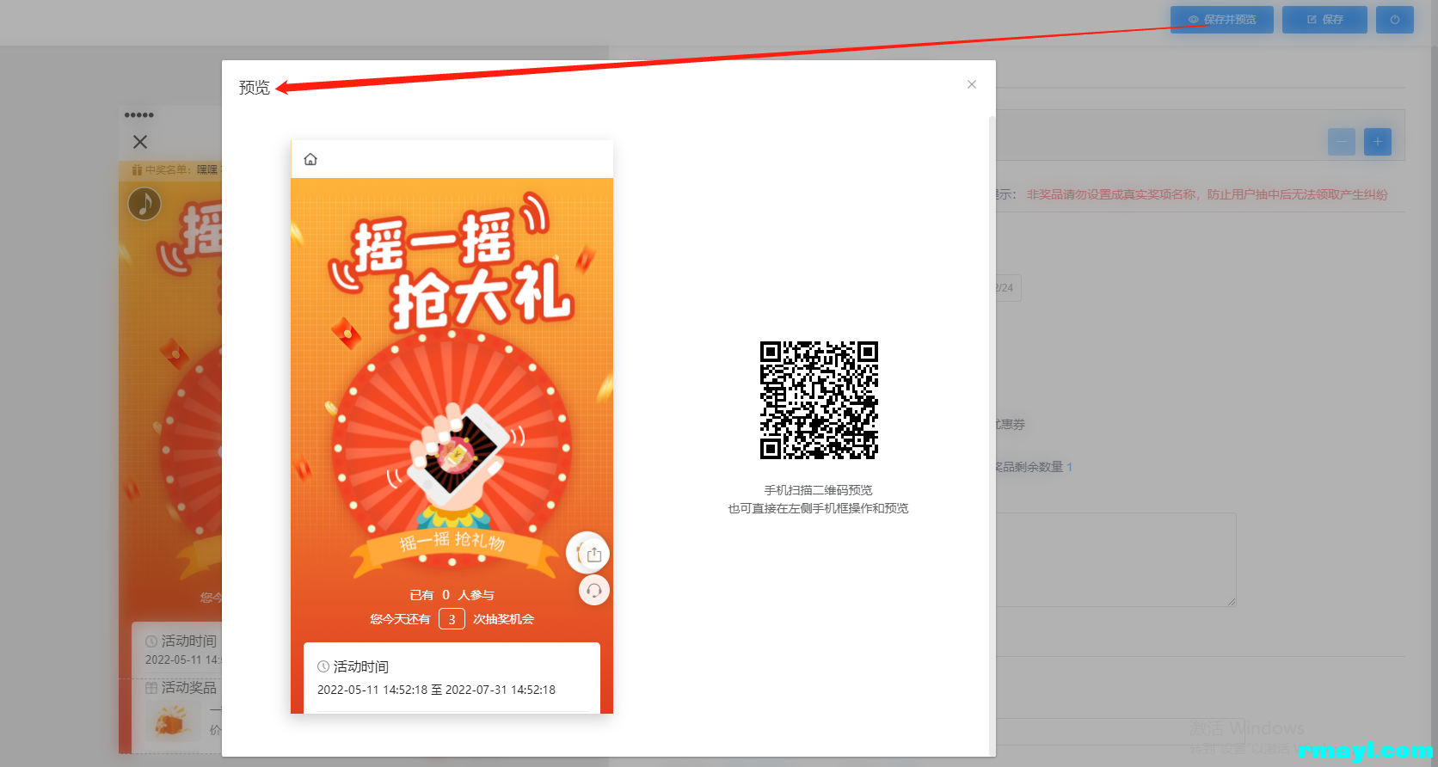The width and height of the screenshot is (1438, 767).
Task: Close the 预览 preview dialog
Action: point(972,84)
